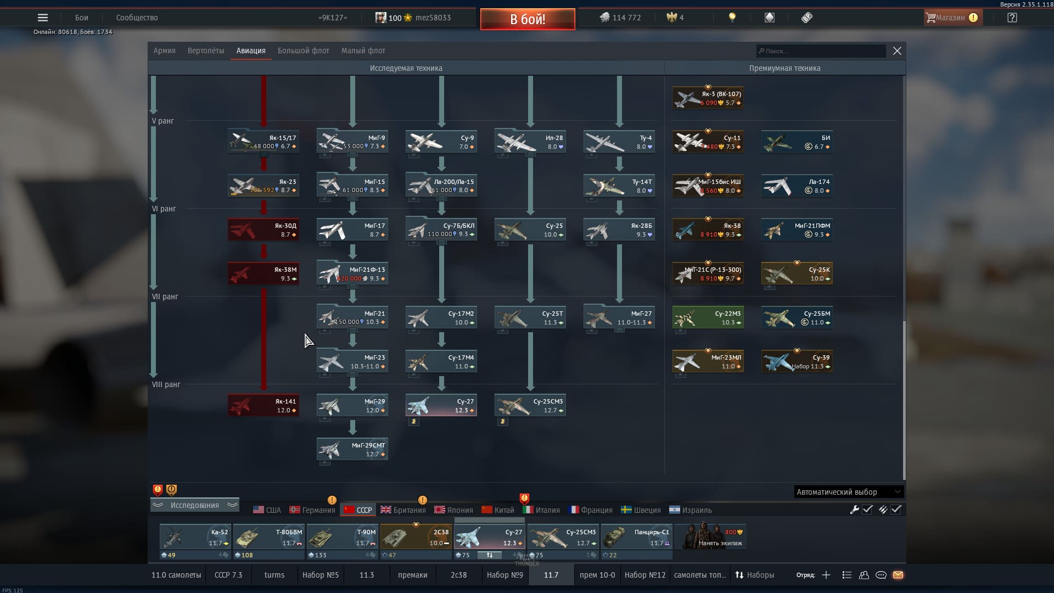1054x593 pixels.
Task: Click the squadron tag =9K127=
Action: click(x=333, y=18)
